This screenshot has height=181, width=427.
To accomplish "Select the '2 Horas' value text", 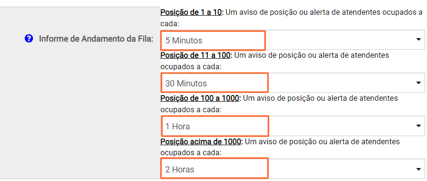I will (x=180, y=170).
